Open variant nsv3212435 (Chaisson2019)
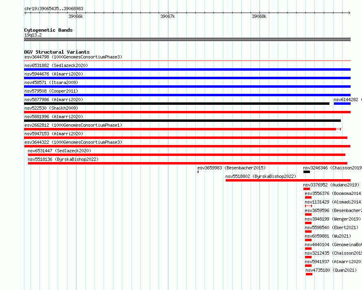The image size is (362, 290). point(333,253)
